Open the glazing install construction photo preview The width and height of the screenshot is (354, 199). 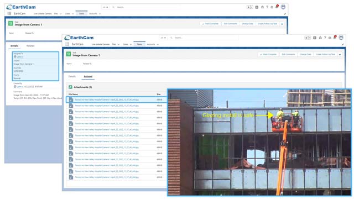[x=259, y=143]
